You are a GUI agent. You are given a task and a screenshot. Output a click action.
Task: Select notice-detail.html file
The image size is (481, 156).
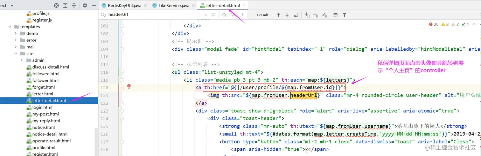50,134
